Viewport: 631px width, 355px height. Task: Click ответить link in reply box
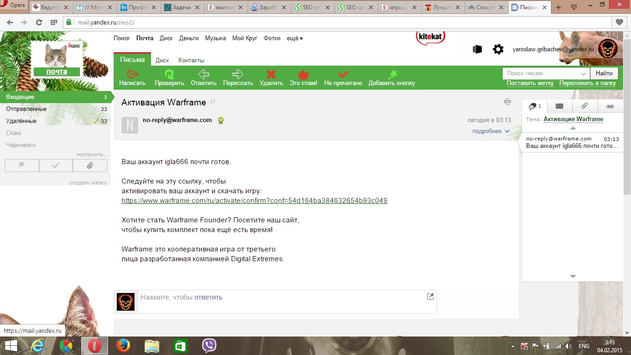click(x=208, y=297)
